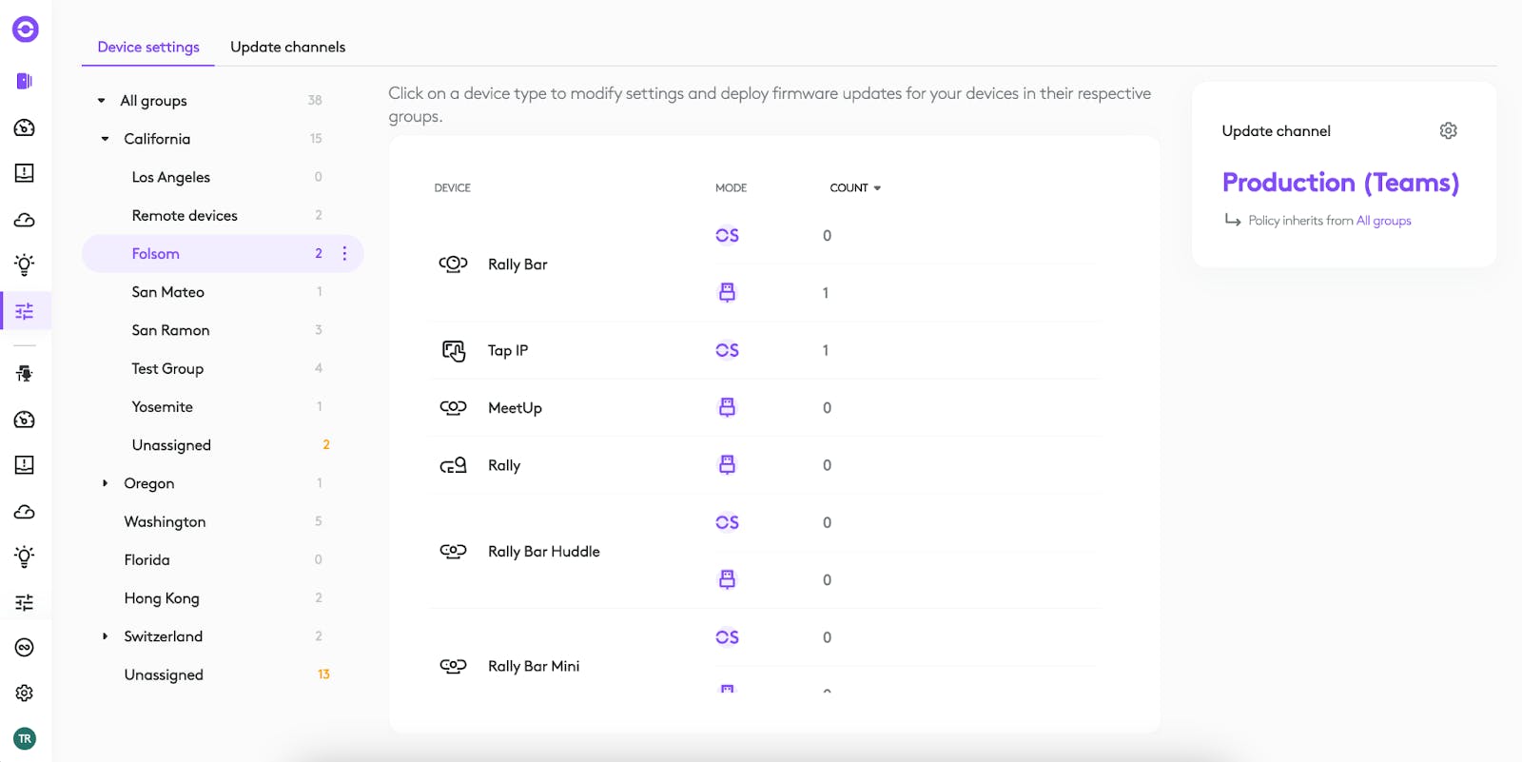The width and height of the screenshot is (1522, 762).
Task: Click the Rally Bar device icon
Action: [453, 264]
